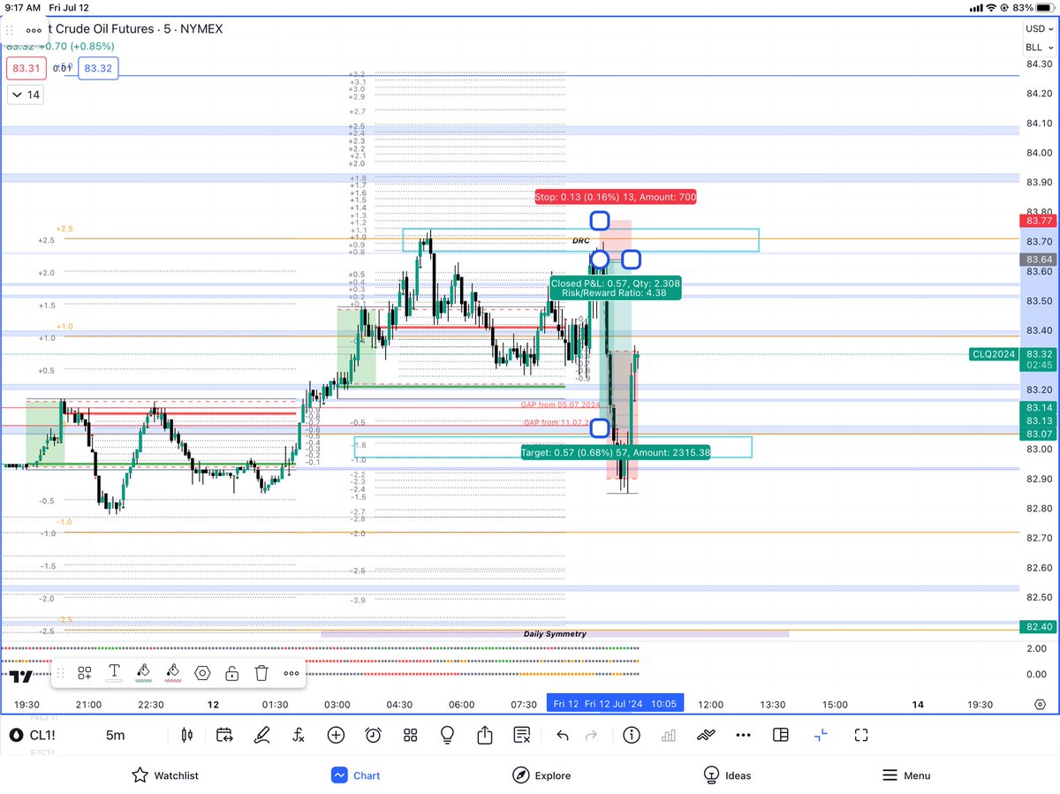Tap the blue collapse arrows icon
This screenshot has width=1060, height=794.
click(x=821, y=735)
